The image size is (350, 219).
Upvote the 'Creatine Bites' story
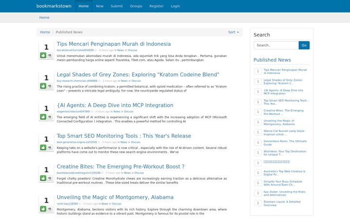point(43,178)
